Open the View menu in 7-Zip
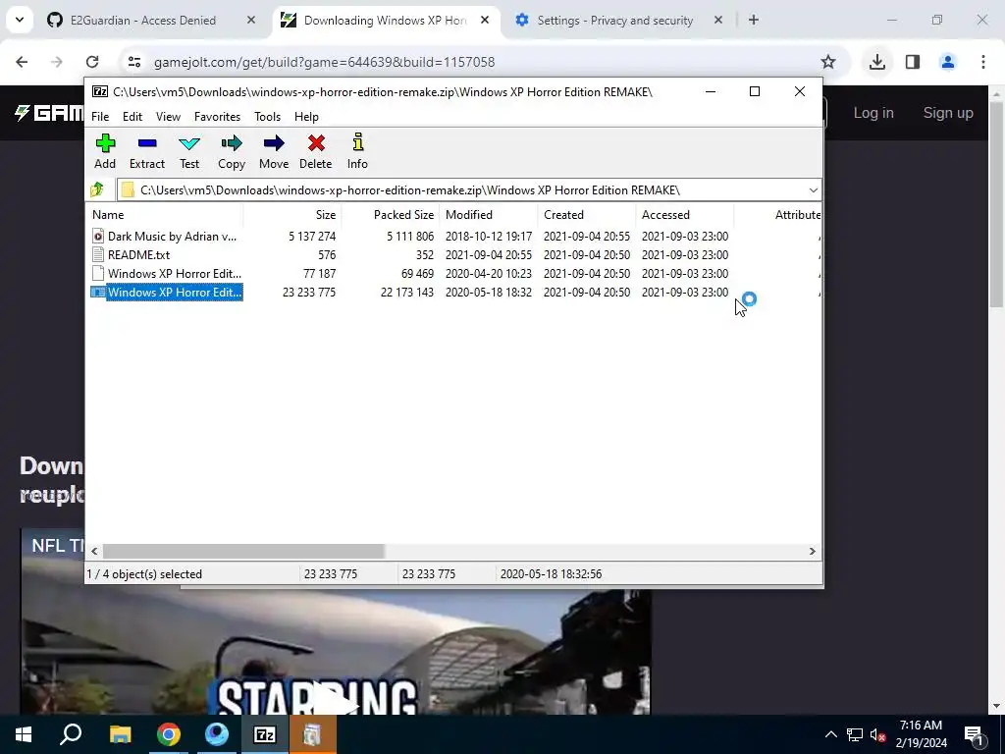1005x754 pixels. (x=168, y=117)
